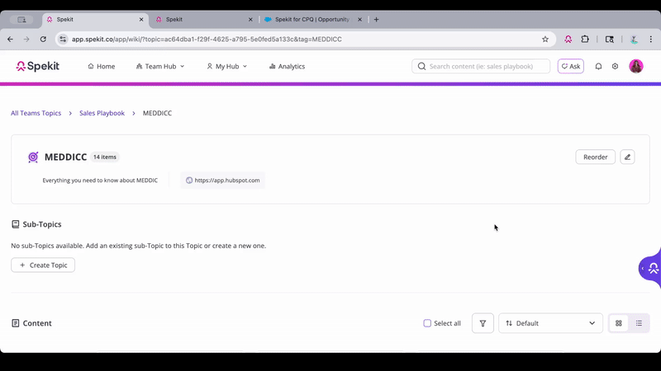Open a new browser tab
661x371 pixels.
click(x=376, y=19)
